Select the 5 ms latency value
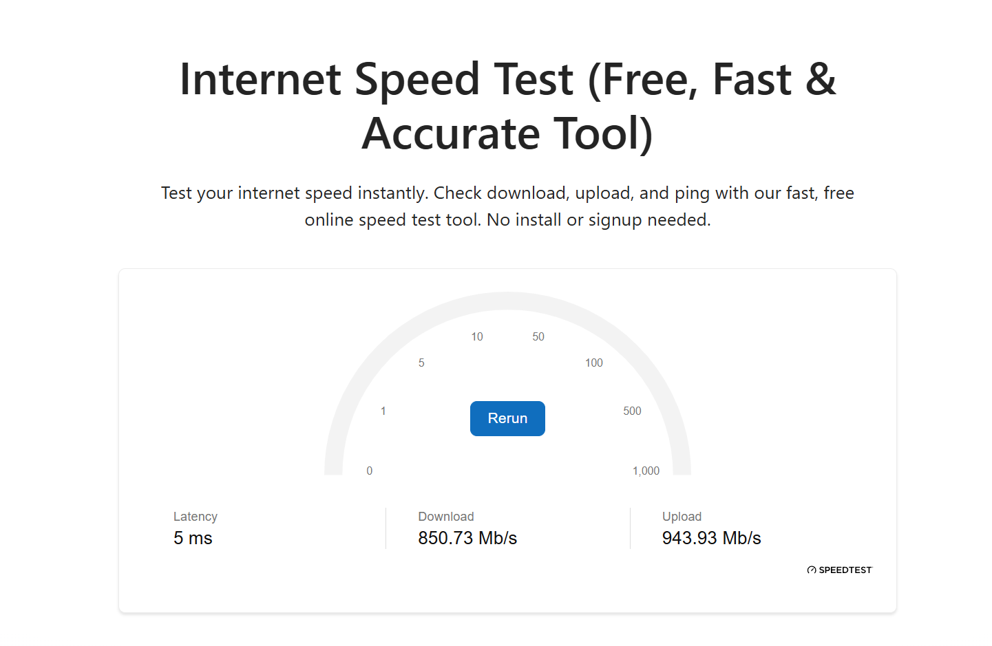Viewport: 992px width, 646px height. [193, 538]
